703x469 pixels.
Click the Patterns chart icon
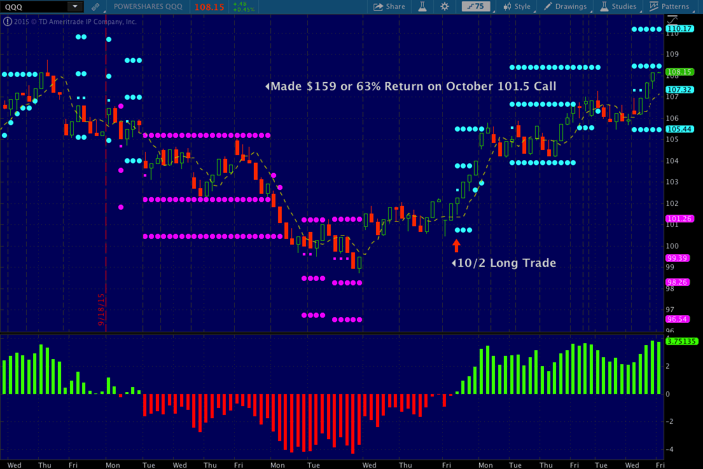(653, 6)
